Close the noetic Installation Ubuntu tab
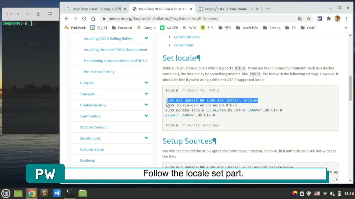 [257, 9]
